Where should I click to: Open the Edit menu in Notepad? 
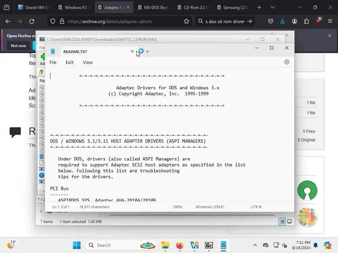(69, 62)
